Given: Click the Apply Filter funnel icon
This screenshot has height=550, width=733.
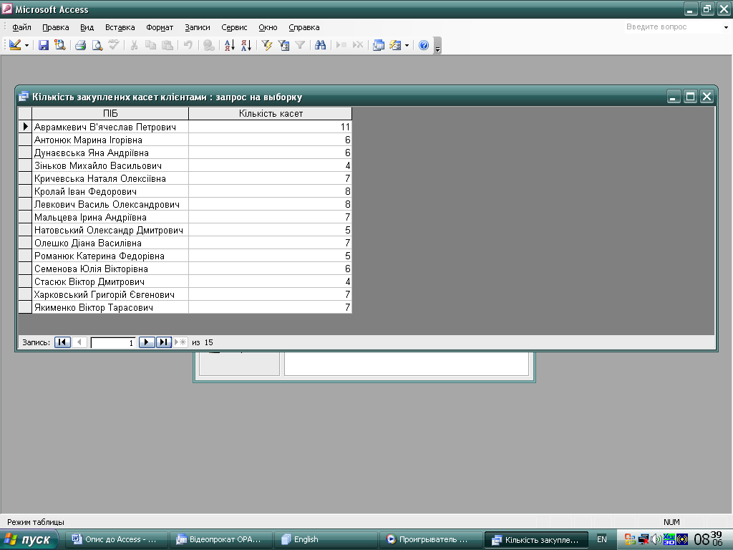Looking at the screenshot, I should click(300, 45).
